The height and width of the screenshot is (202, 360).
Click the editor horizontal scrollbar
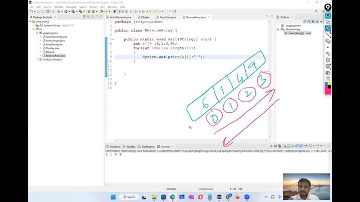[191, 141]
